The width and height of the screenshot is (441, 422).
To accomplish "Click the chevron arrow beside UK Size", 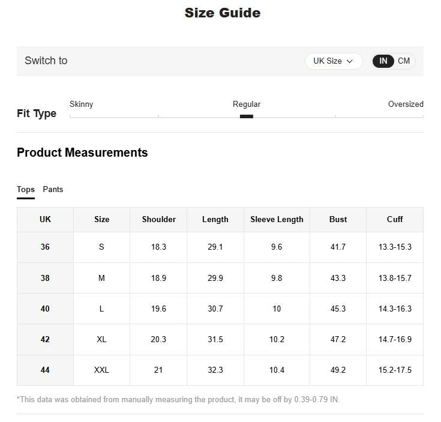I will point(350,61).
